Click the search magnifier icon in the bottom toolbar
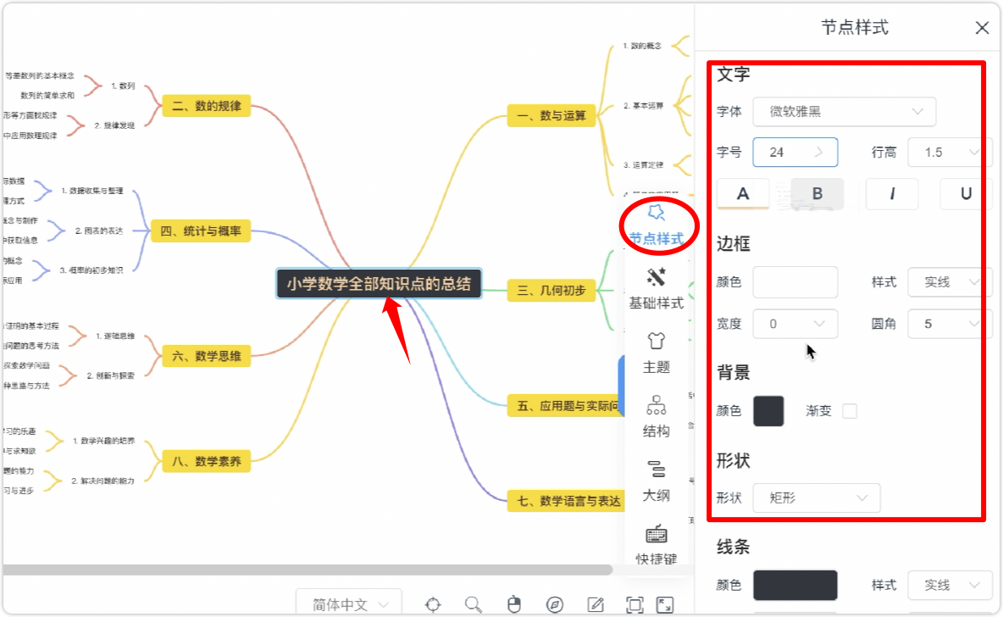Viewport: 1003px width, 617px height. (474, 604)
